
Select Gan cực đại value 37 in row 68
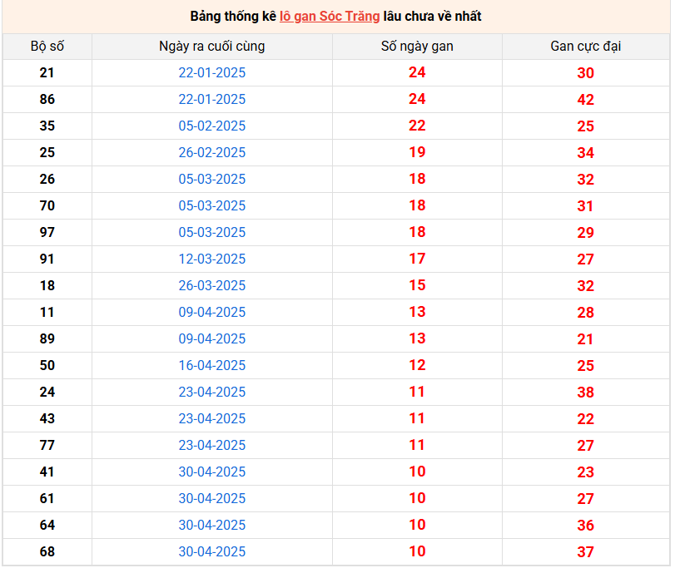(585, 551)
